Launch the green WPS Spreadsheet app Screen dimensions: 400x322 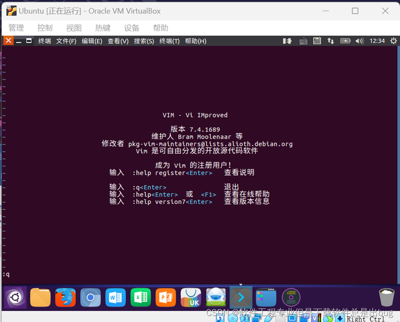tap(141, 297)
